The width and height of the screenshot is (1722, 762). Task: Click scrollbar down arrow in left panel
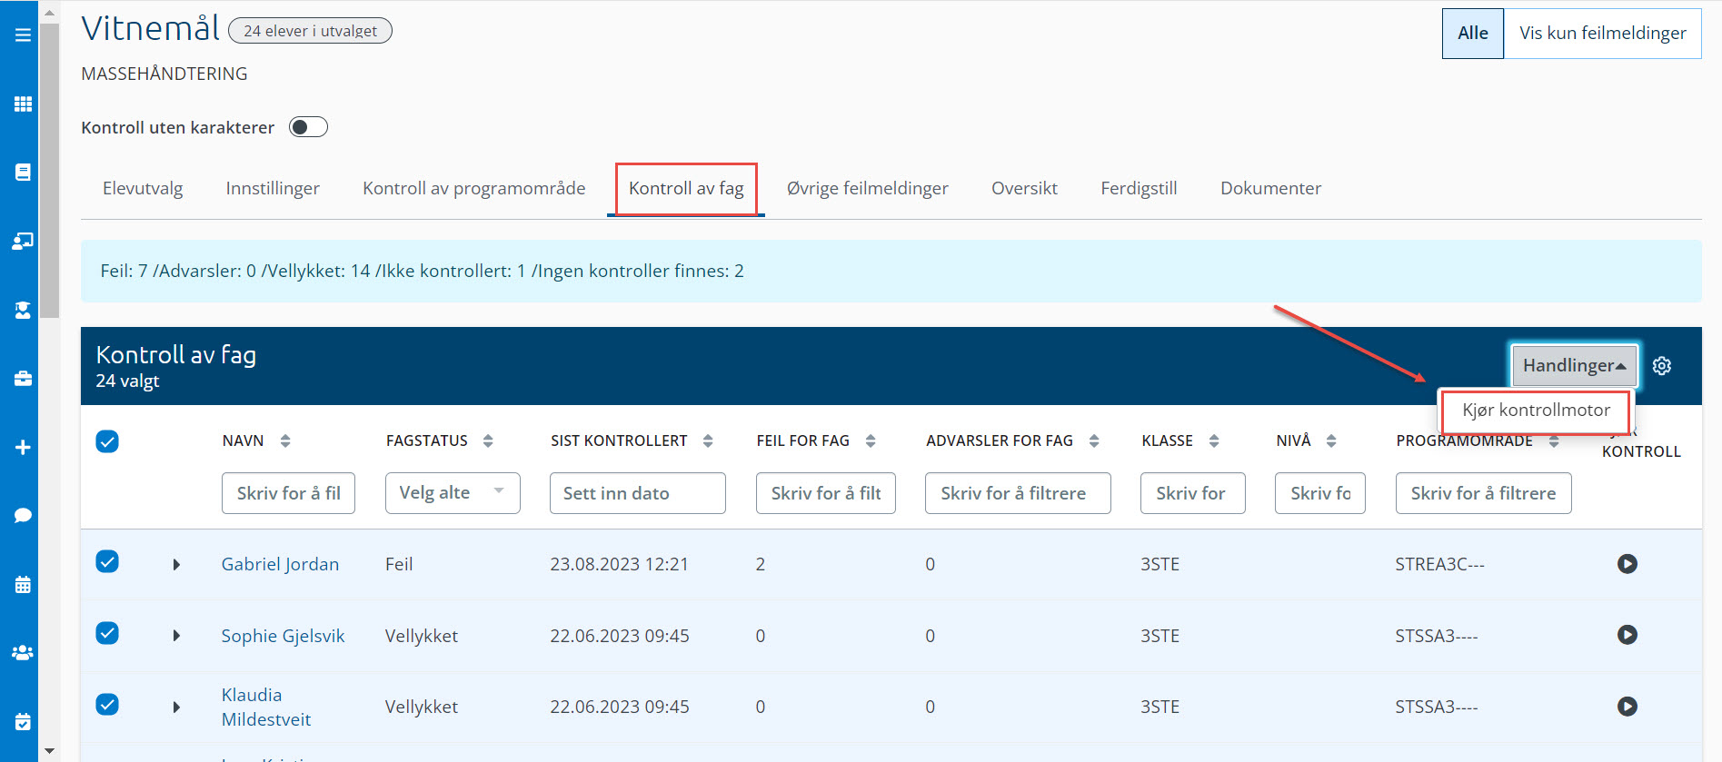(x=49, y=752)
